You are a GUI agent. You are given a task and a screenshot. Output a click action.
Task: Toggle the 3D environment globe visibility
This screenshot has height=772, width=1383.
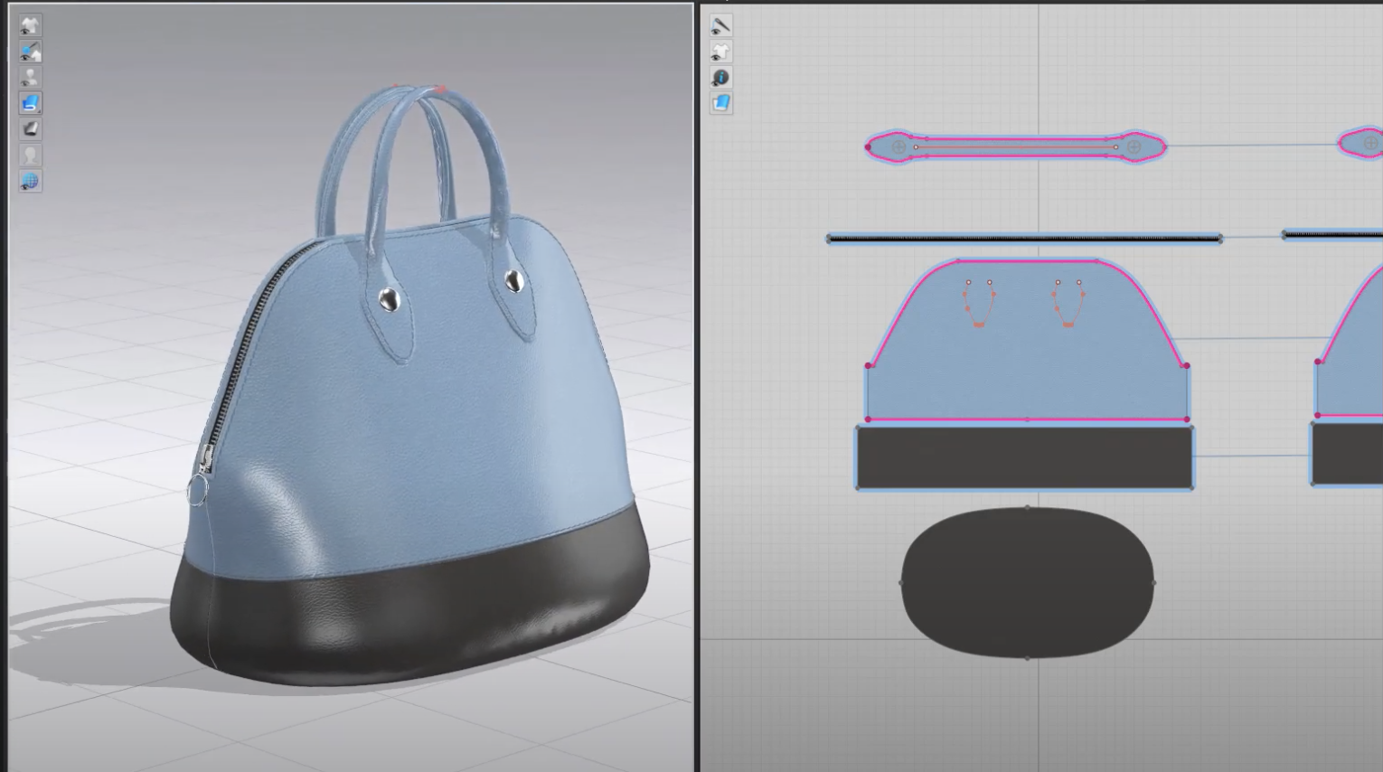click(30, 180)
